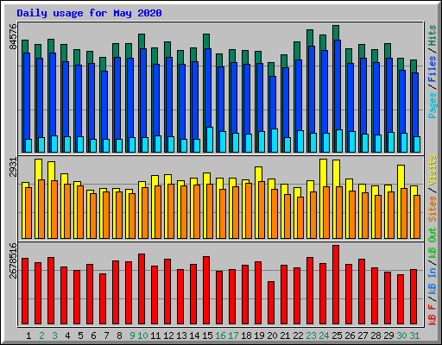The height and width of the screenshot is (345, 442).
Task: Click day label 13 on the axis
Action: pos(181,336)
